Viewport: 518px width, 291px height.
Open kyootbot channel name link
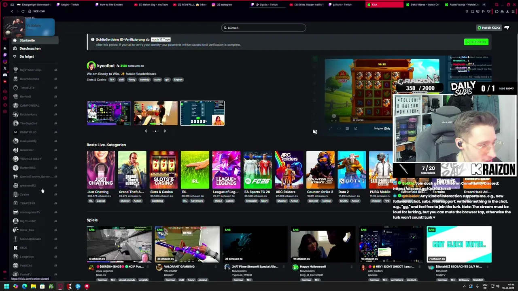pyautogui.click(x=106, y=65)
